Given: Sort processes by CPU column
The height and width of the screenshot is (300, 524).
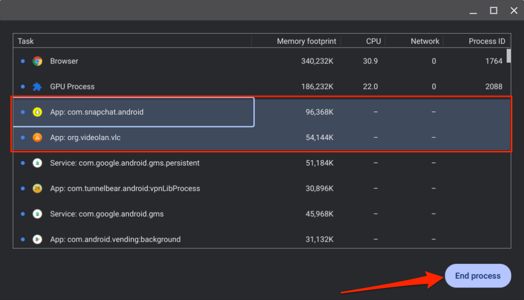Looking at the screenshot, I should [x=374, y=41].
